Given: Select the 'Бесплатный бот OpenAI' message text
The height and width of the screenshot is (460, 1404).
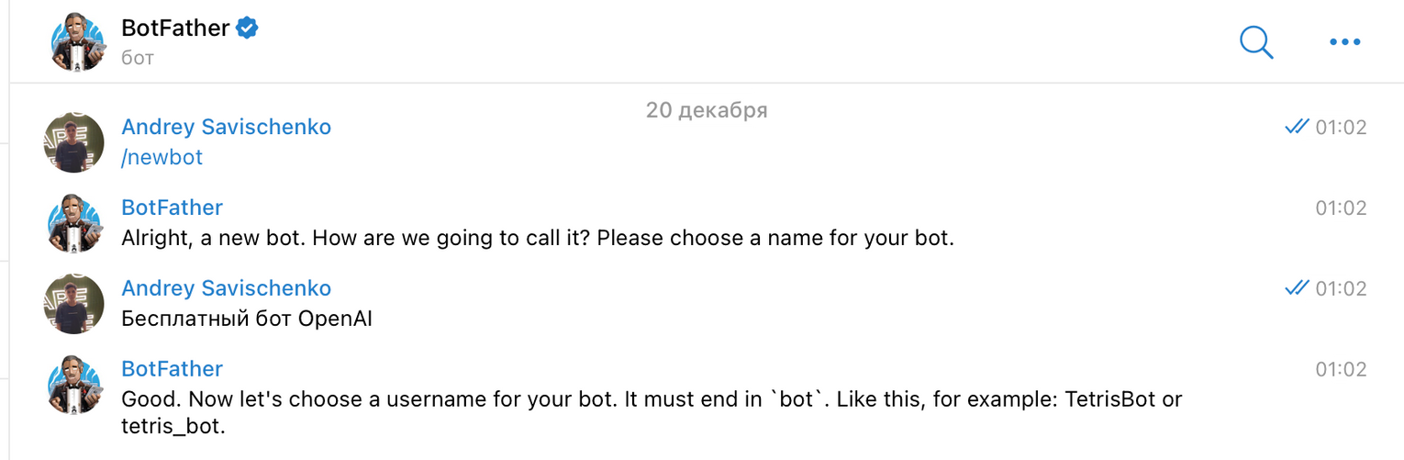Looking at the screenshot, I should 246,320.
